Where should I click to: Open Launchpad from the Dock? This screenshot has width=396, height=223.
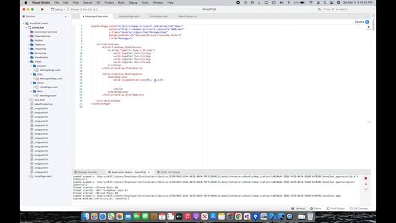[x=94, y=216]
